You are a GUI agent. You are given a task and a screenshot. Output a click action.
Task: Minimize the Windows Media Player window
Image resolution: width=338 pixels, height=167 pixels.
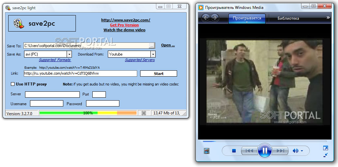(305, 7)
